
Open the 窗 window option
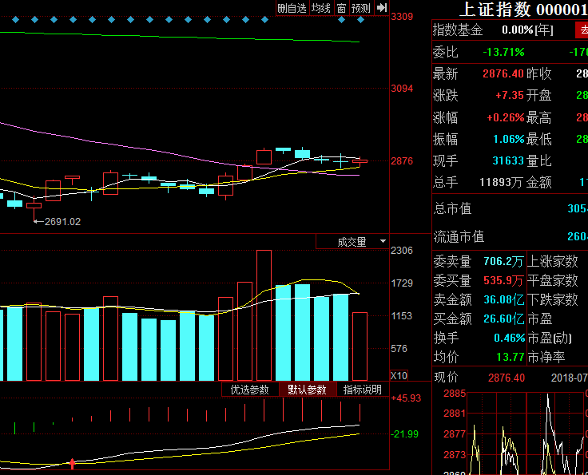341,8
